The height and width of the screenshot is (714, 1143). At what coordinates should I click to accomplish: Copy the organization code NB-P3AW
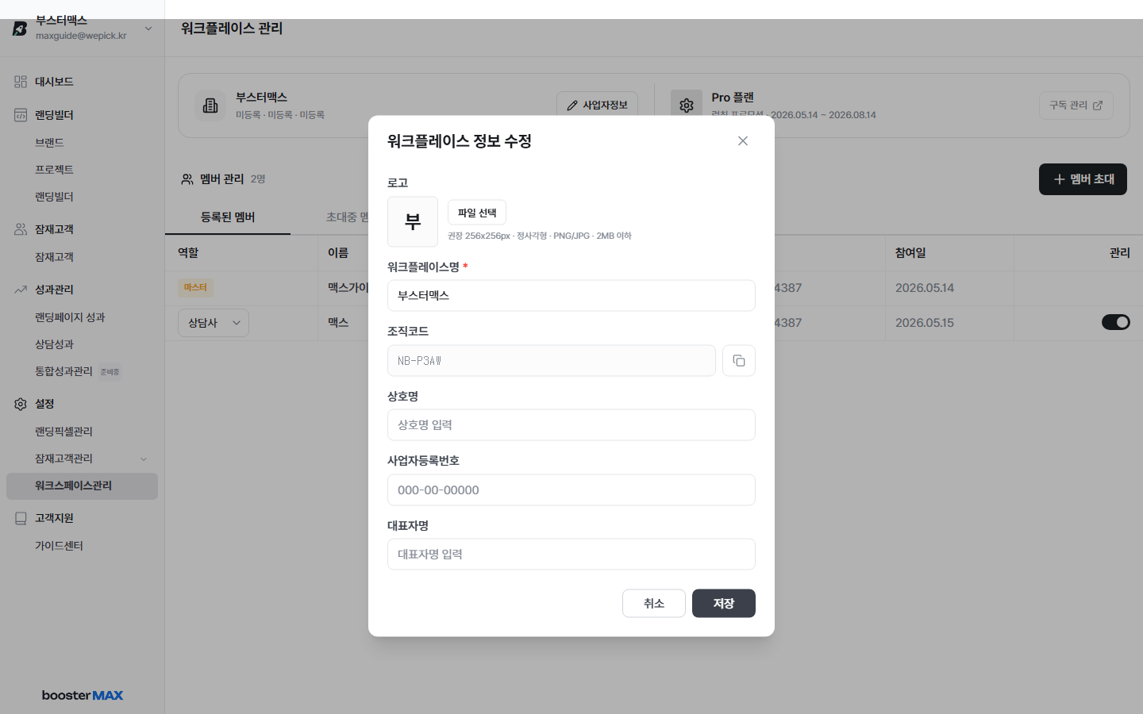click(739, 361)
